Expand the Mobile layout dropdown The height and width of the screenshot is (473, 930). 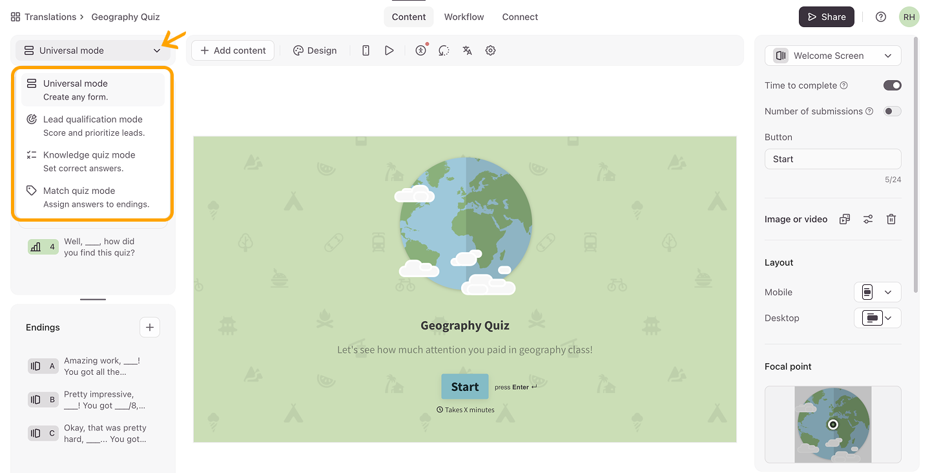coord(877,292)
